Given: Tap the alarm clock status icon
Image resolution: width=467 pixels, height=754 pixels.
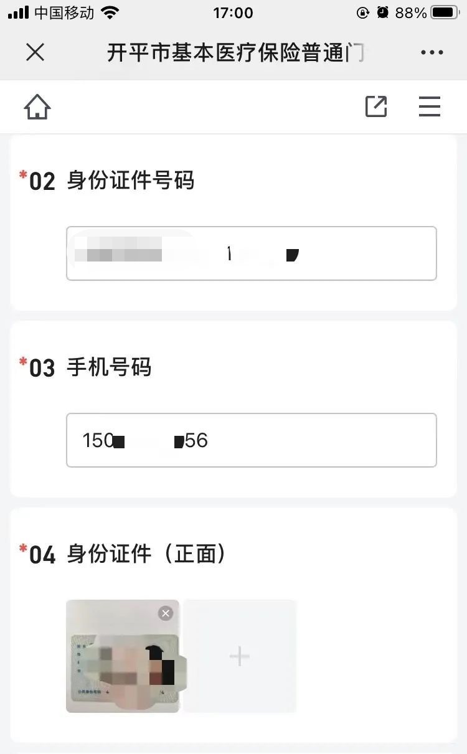Looking at the screenshot, I should 383,13.
